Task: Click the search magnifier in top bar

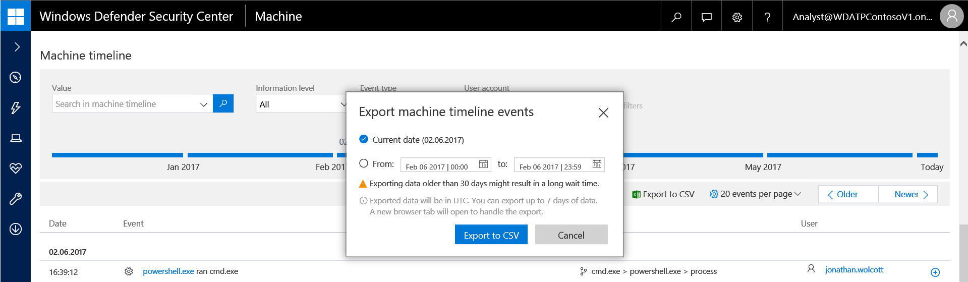Action: point(676,17)
